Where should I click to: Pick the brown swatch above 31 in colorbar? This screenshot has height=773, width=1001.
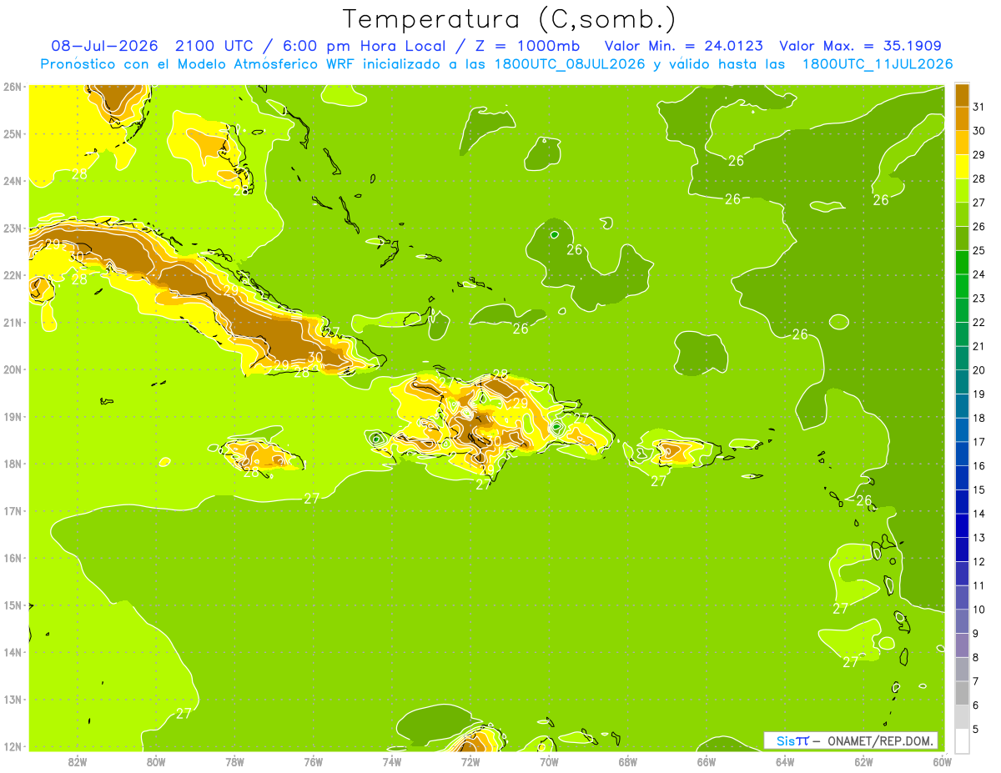coord(962,95)
